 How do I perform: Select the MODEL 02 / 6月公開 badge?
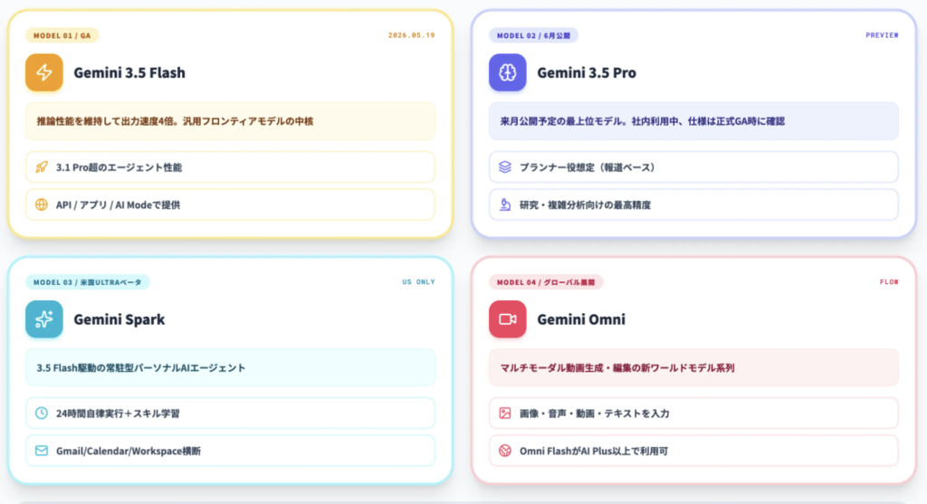[x=533, y=35]
